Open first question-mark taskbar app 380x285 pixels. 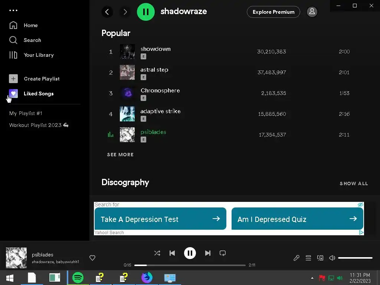coord(100,278)
